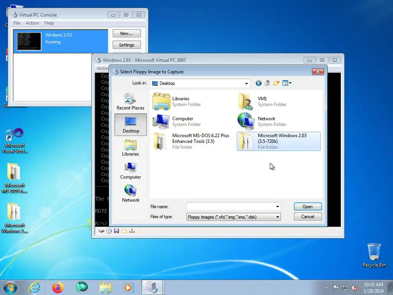Click the Virtual PC taskbar button
This screenshot has width=393, height=295.
(153, 287)
